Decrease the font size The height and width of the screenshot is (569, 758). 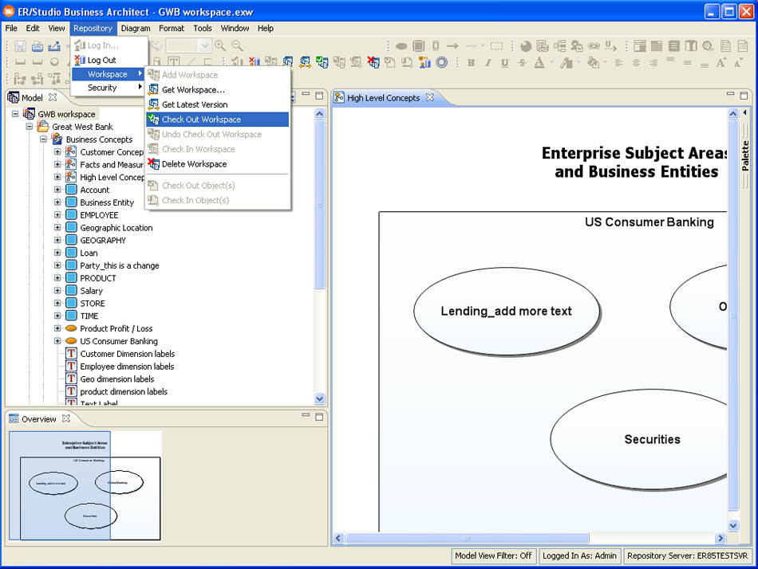click(x=738, y=62)
